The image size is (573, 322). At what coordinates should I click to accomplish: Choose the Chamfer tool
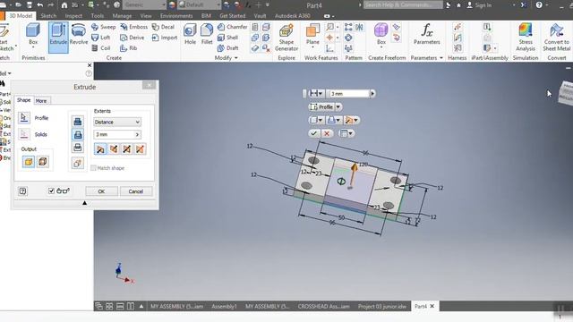(233, 27)
